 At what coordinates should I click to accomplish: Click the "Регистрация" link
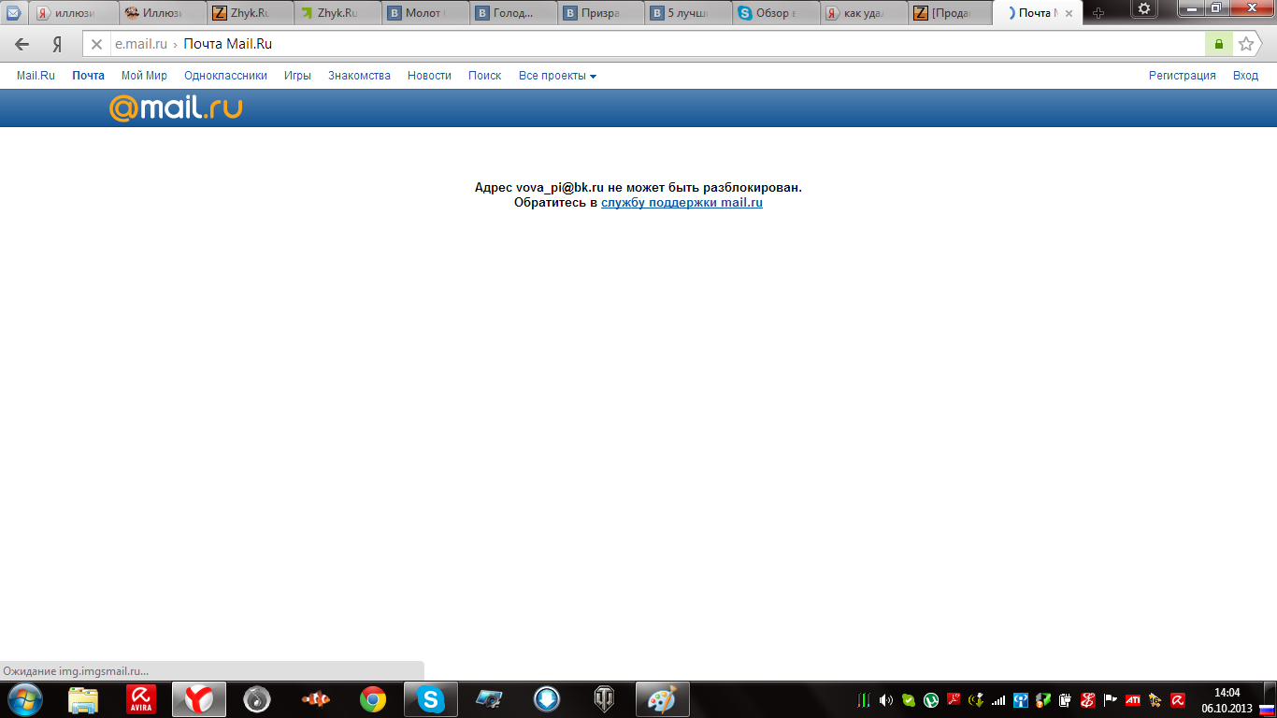coord(1182,76)
